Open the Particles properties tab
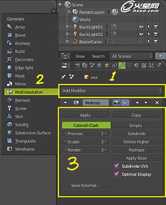The image size is (166, 205). (x=151, y=66)
